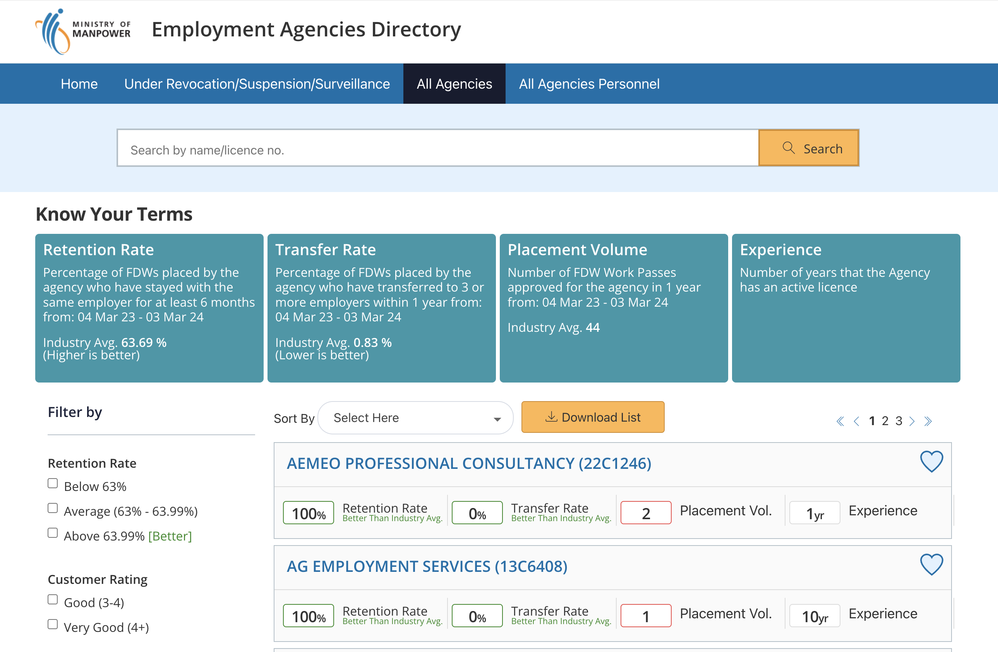This screenshot has width=998, height=652.
Task: Go to first page double-chevron
Action: 840,421
